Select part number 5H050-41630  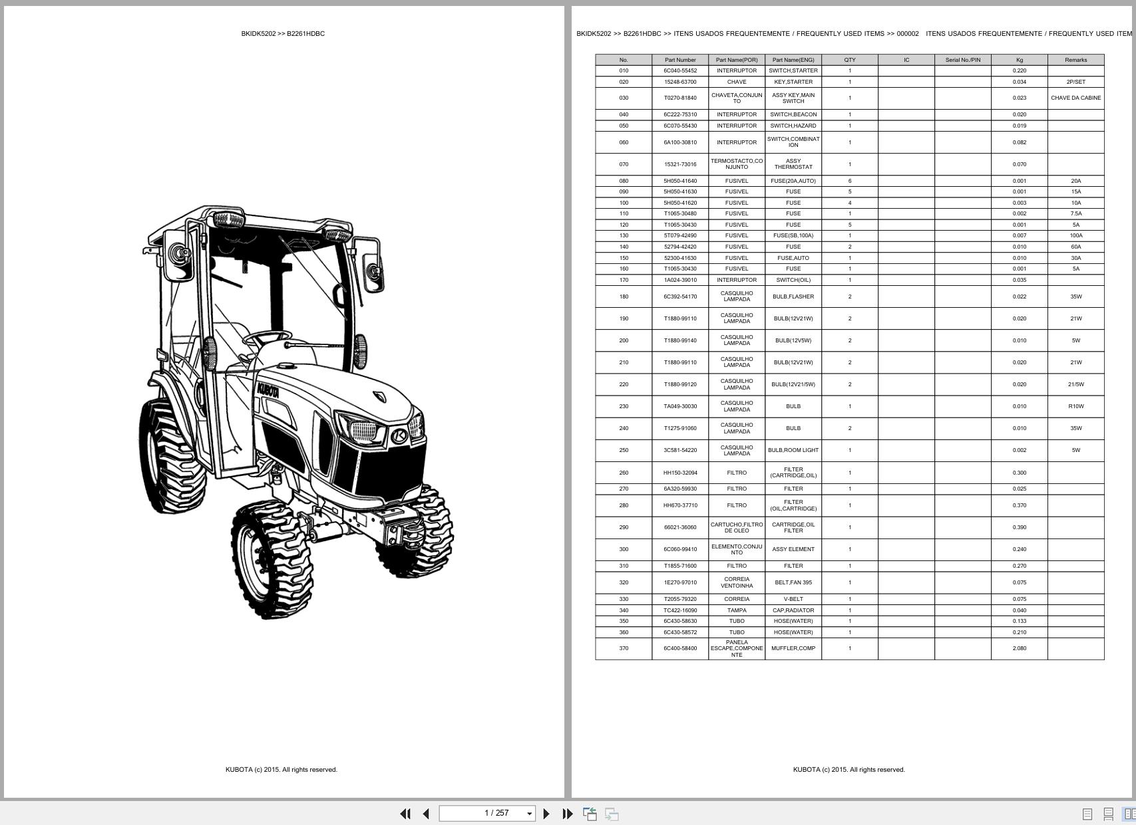pyautogui.click(x=680, y=191)
